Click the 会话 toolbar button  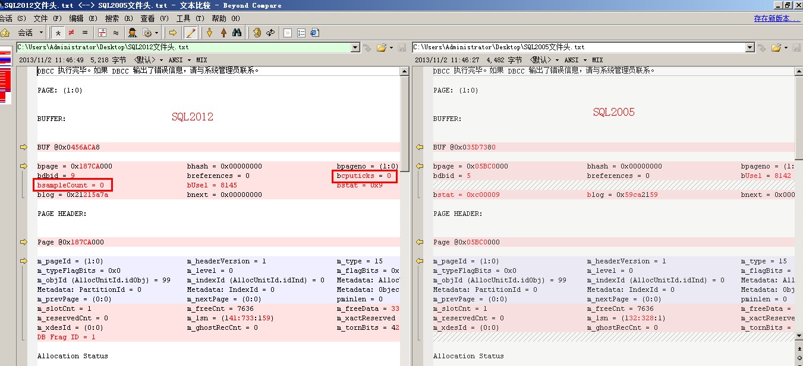tap(26, 33)
